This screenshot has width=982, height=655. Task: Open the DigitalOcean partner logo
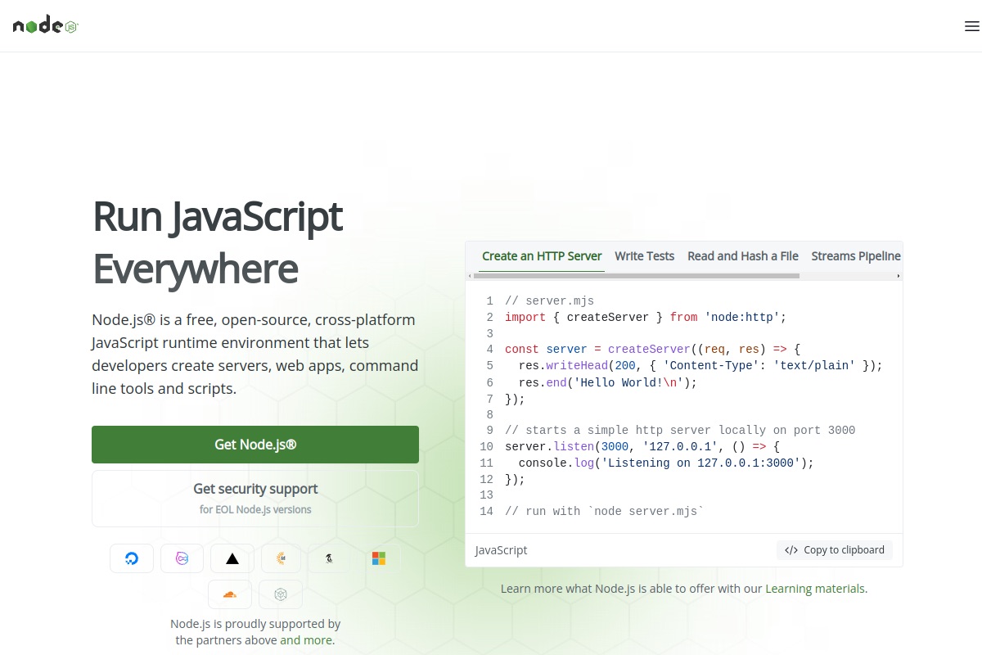pos(132,558)
